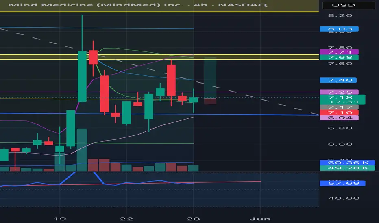Image resolution: width=379 pixels, height=223 pixels.
Task: Click the 57.69 RSI value label
Action: 342,183
